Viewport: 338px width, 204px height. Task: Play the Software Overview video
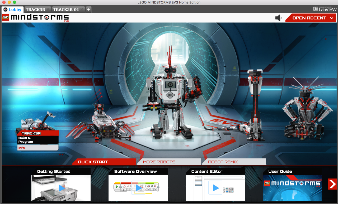coord(138,188)
